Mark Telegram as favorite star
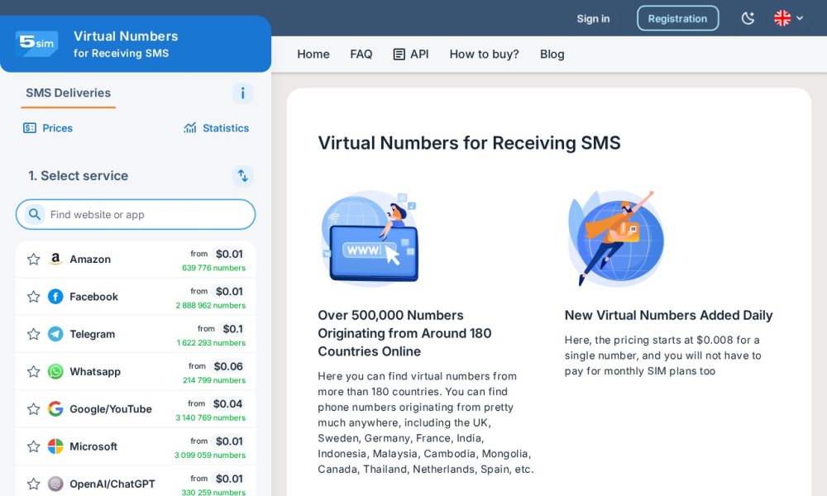The image size is (827, 496). point(33,335)
